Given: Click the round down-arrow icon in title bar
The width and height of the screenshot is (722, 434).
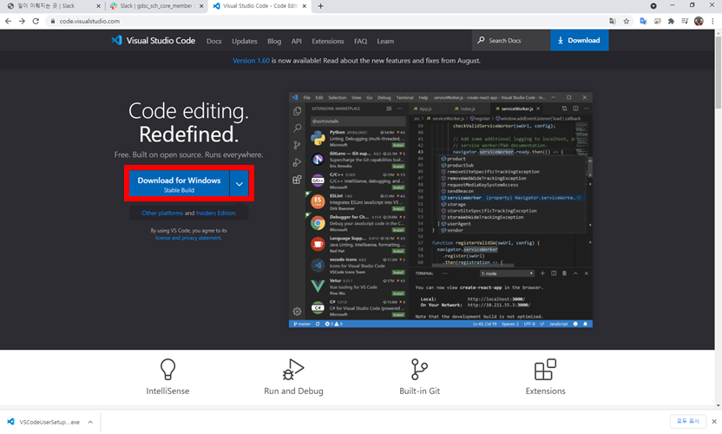Looking at the screenshot, I should [653, 6].
